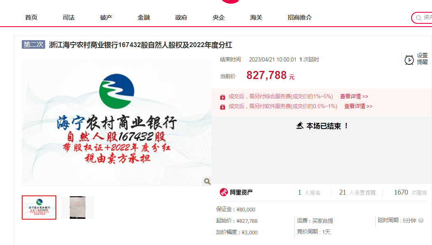Click the 延时周期：5分钟 text
Image resolution: width=432 pixels, height=245 pixels.
pos(397,220)
